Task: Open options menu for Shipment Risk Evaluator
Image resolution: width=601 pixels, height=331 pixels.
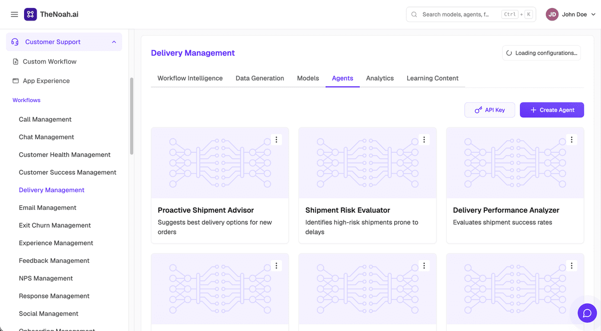Action: coord(424,140)
